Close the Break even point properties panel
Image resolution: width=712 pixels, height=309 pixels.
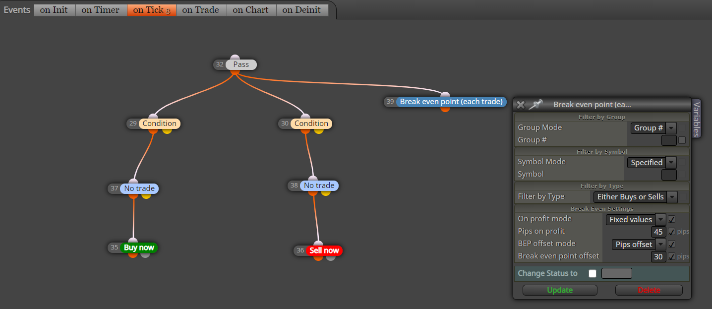pos(521,105)
